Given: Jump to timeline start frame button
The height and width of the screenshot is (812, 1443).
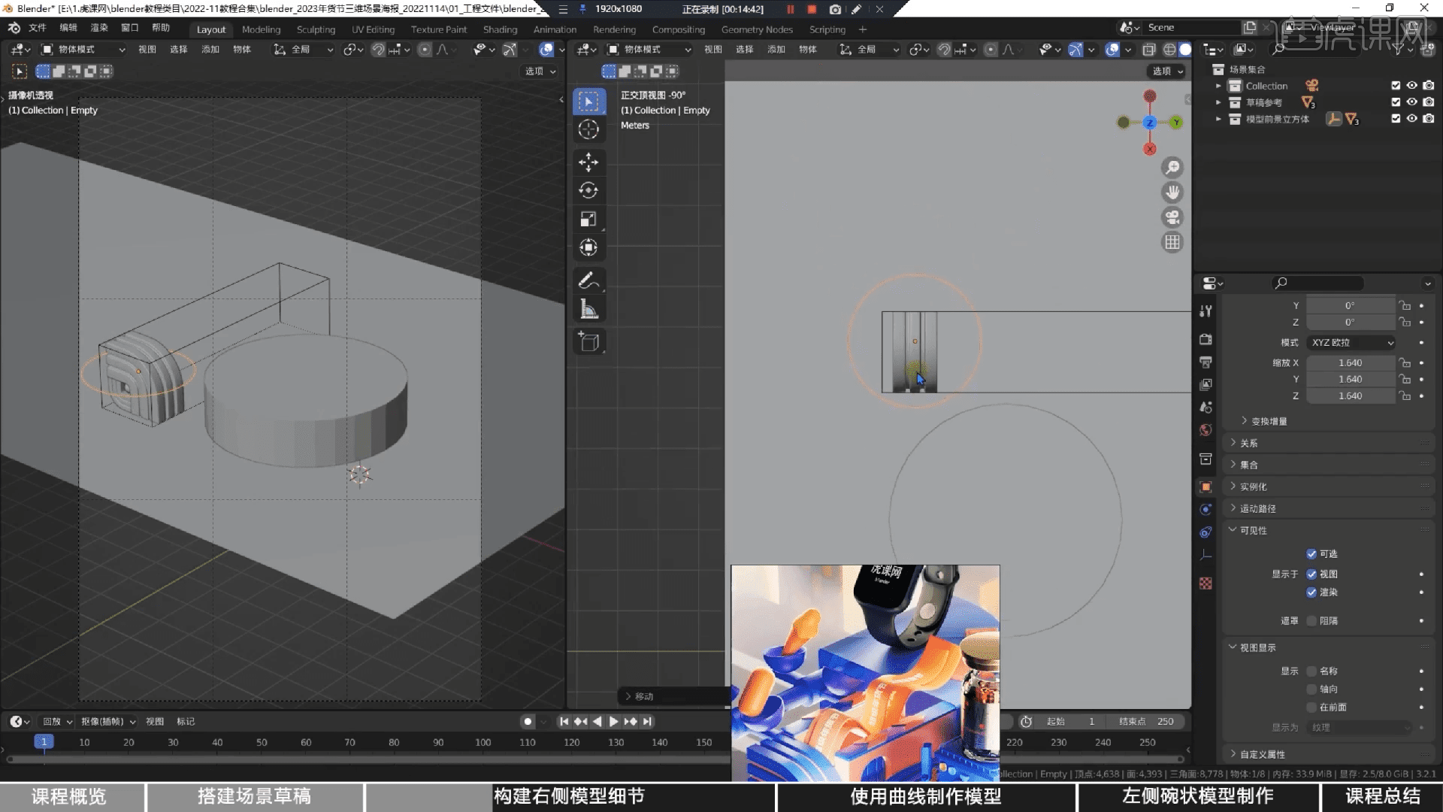Looking at the screenshot, I should tap(564, 722).
